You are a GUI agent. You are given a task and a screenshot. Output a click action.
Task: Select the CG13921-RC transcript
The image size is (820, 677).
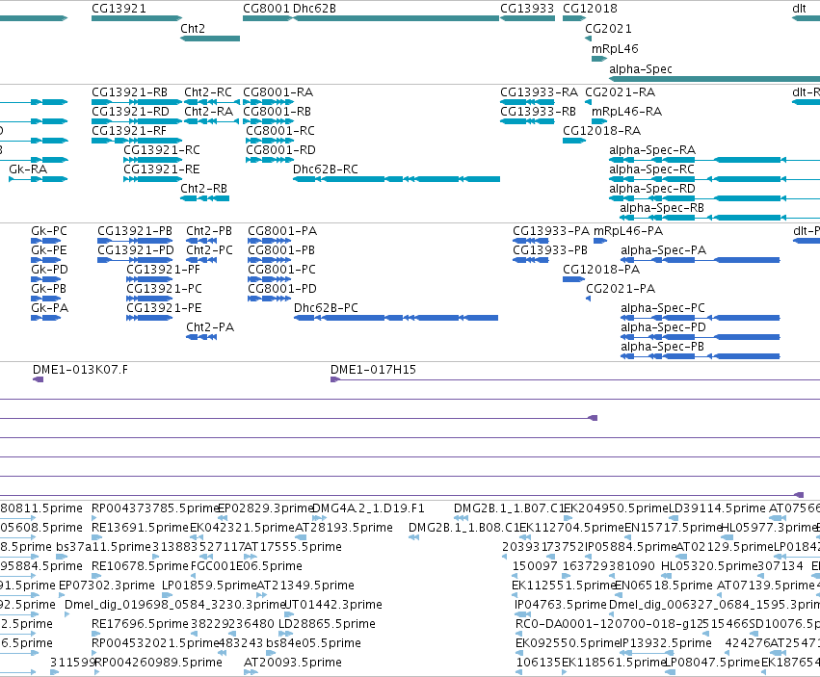[x=152, y=160]
